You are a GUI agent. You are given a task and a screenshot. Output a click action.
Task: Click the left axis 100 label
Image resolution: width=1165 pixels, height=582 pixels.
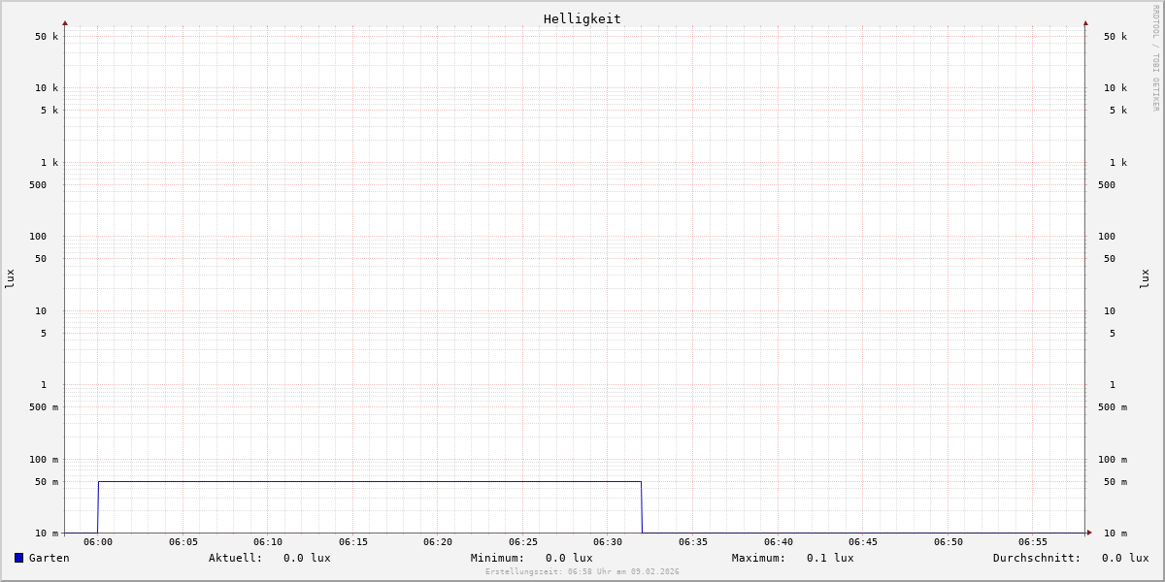click(x=38, y=237)
